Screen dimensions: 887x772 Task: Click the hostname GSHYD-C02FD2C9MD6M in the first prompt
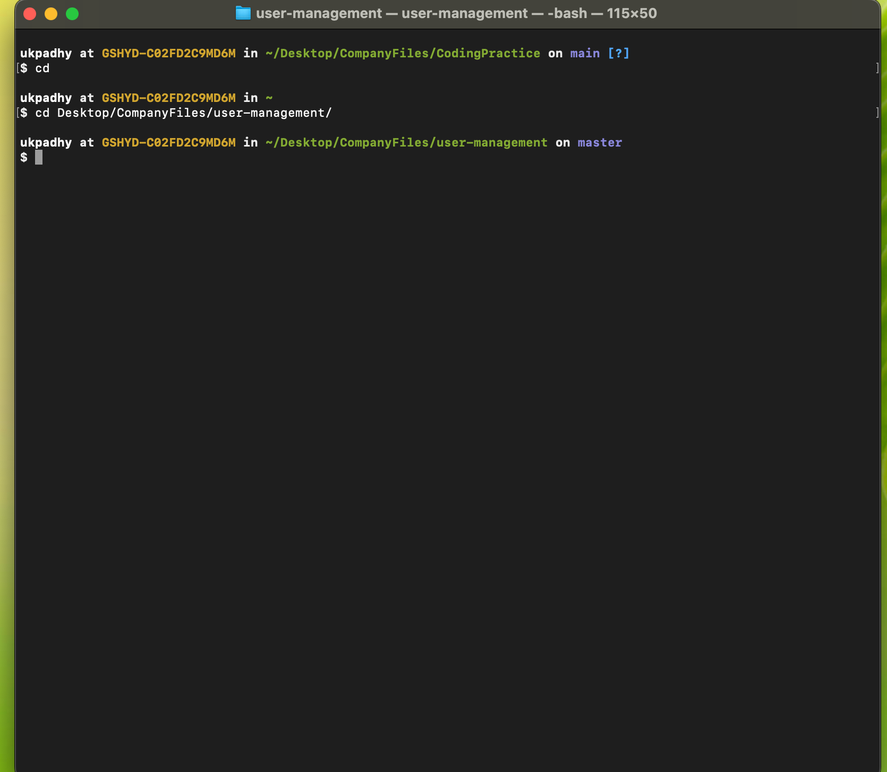pos(169,53)
